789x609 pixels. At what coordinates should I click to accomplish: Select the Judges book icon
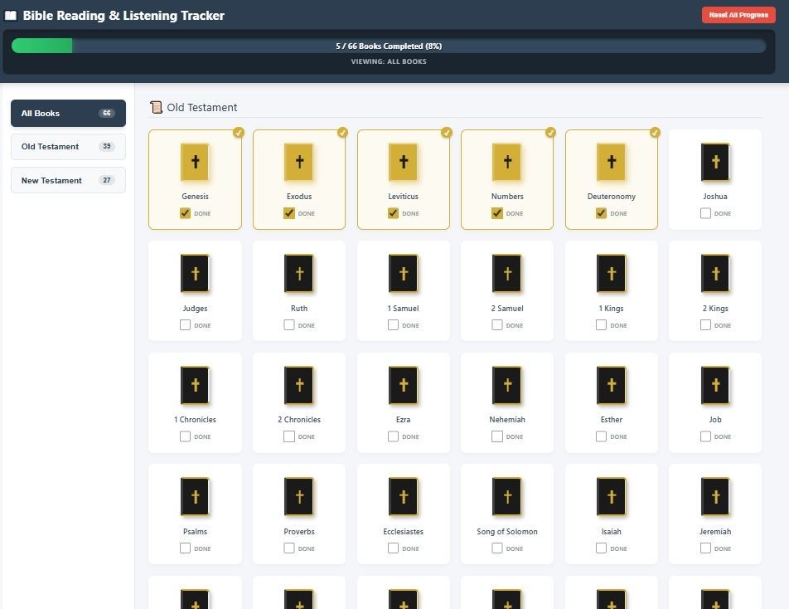click(x=195, y=274)
